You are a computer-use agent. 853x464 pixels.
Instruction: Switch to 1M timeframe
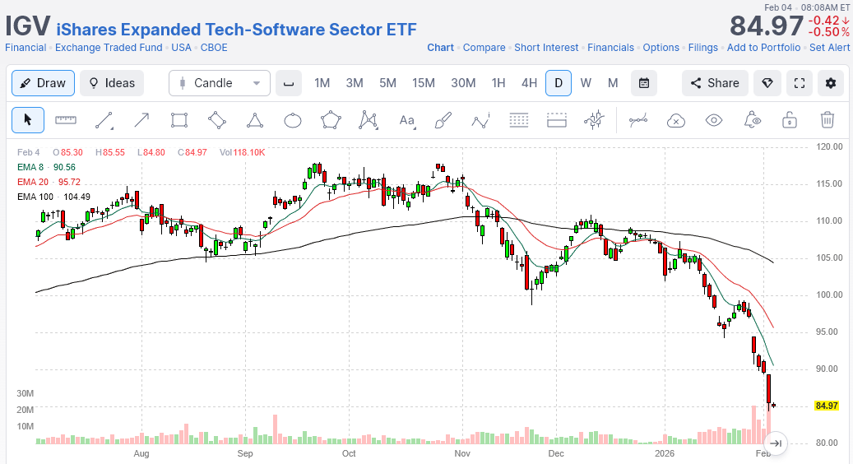(322, 83)
